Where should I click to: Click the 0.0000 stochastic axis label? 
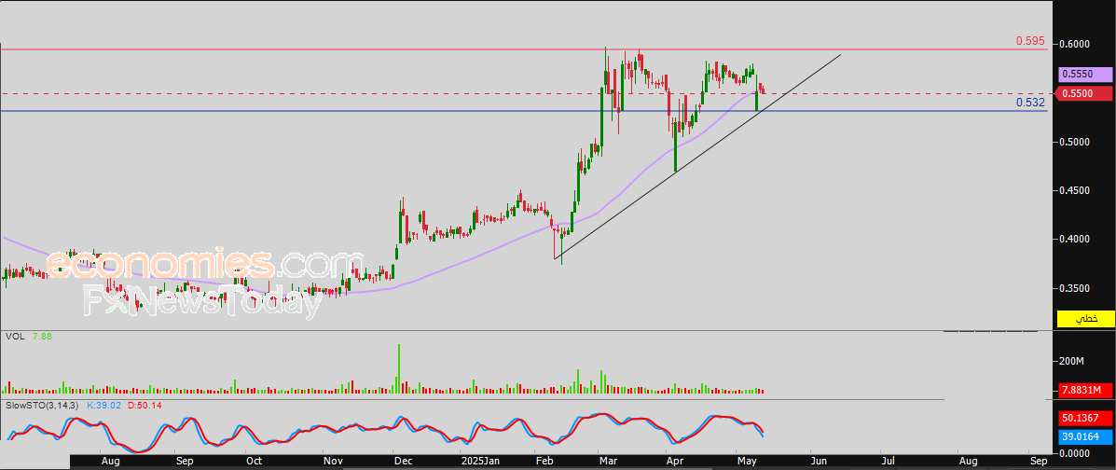point(1075,453)
